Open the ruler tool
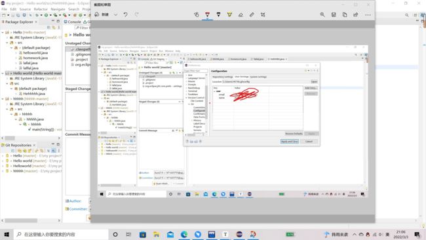The image size is (426, 240). coord(252,14)
